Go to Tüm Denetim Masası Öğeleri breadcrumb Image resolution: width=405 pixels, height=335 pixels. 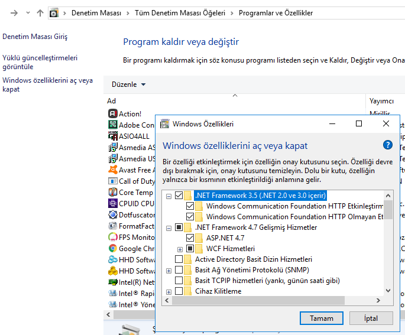180,13
